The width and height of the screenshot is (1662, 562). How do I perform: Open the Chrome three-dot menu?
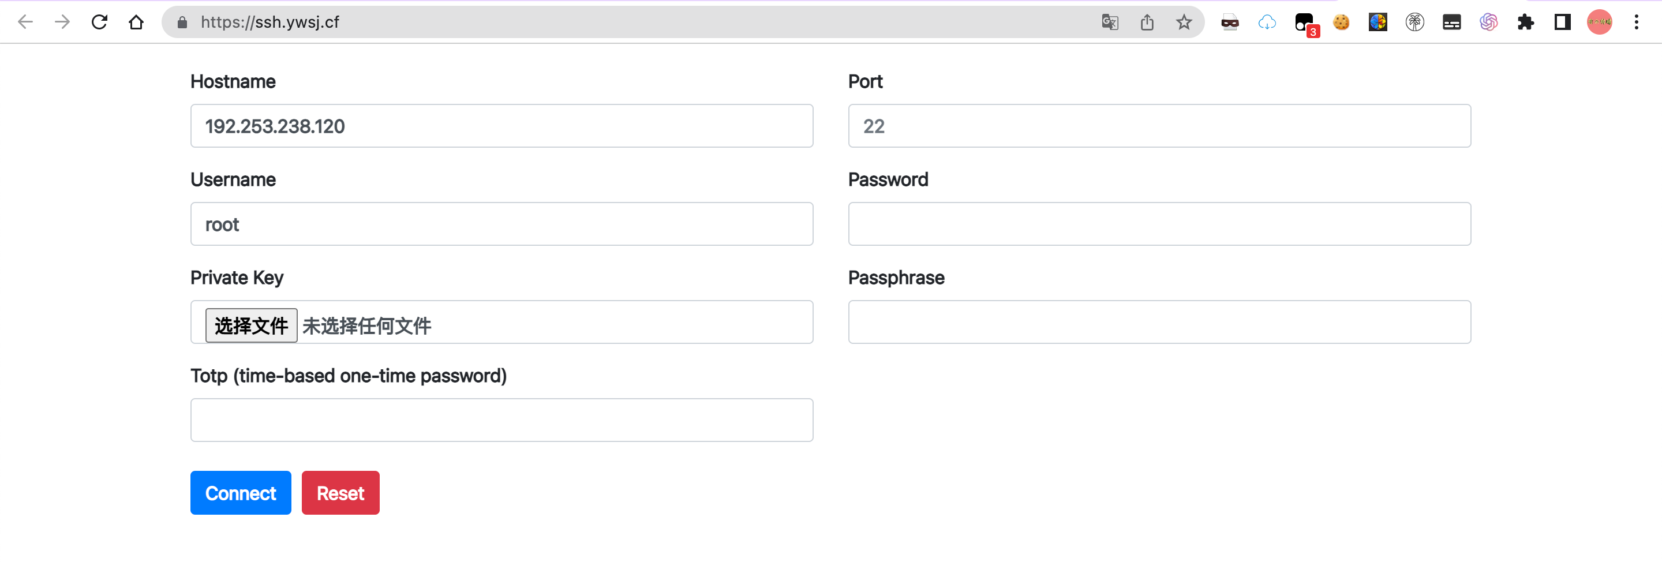[1636, 22]
